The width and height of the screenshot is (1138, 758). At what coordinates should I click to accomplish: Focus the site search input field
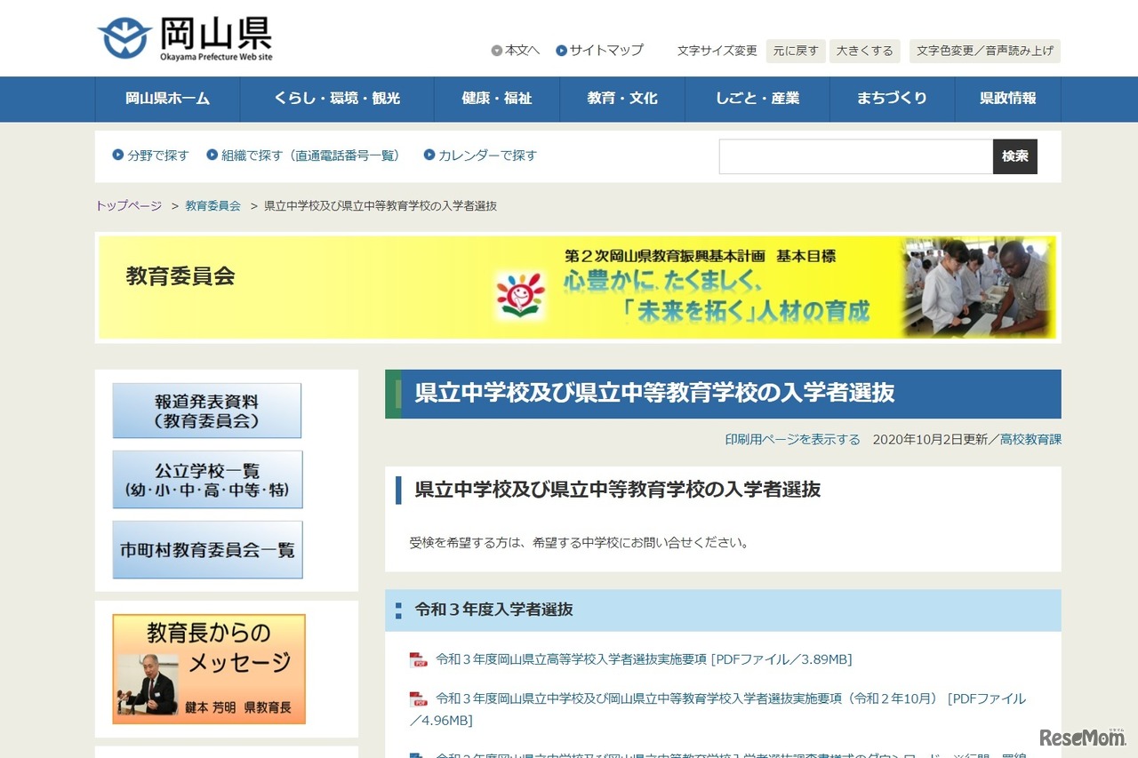coord(856,156)
